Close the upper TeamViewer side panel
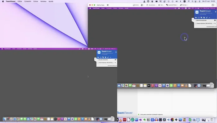 [215, 12]
